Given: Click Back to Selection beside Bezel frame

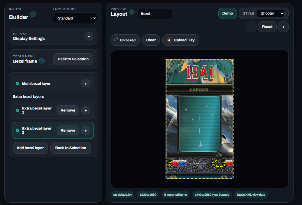Looking at the screenshot, I should (x=73, y=59).
